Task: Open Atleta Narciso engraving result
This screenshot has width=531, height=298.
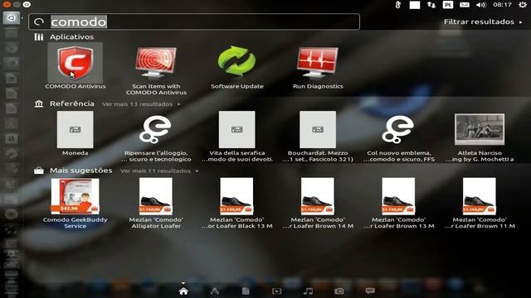Action: click(x=480, y=137)
